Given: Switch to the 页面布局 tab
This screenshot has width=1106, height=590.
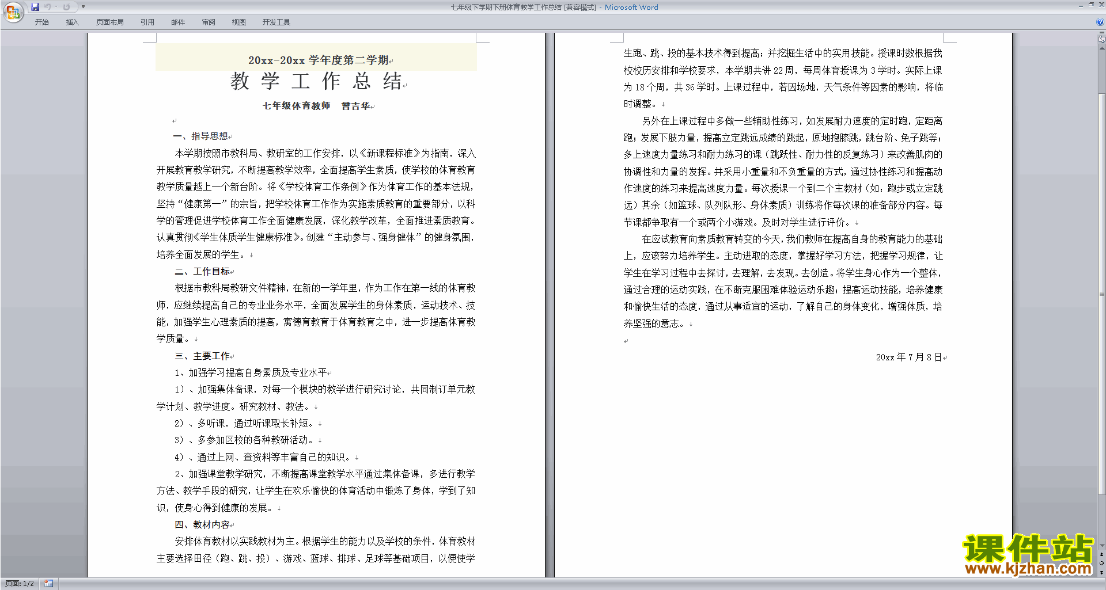Looking at the screenshot, I should tap(110, 22).
